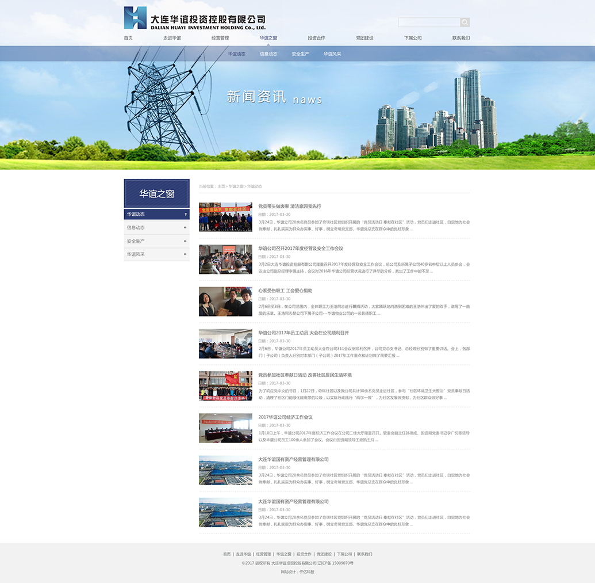595x583 pixels.
Task: Click thumbnail of 党员参加社区奉献日活动 article
Action: (x=225, y=386)
